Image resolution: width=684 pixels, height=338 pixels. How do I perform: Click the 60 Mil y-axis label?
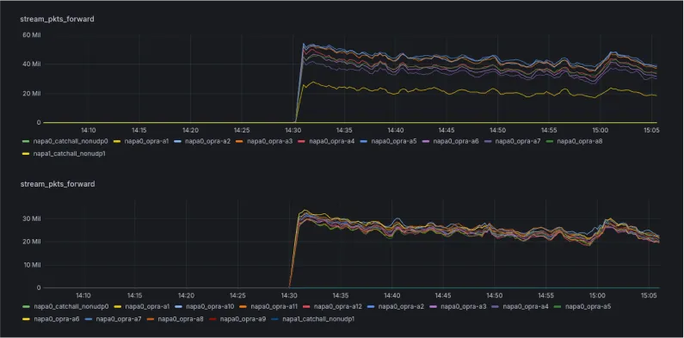coord(32,35)
